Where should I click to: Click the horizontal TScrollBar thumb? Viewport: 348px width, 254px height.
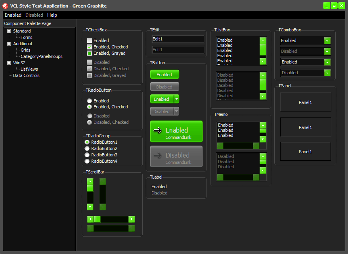click(x=97, y=219)
